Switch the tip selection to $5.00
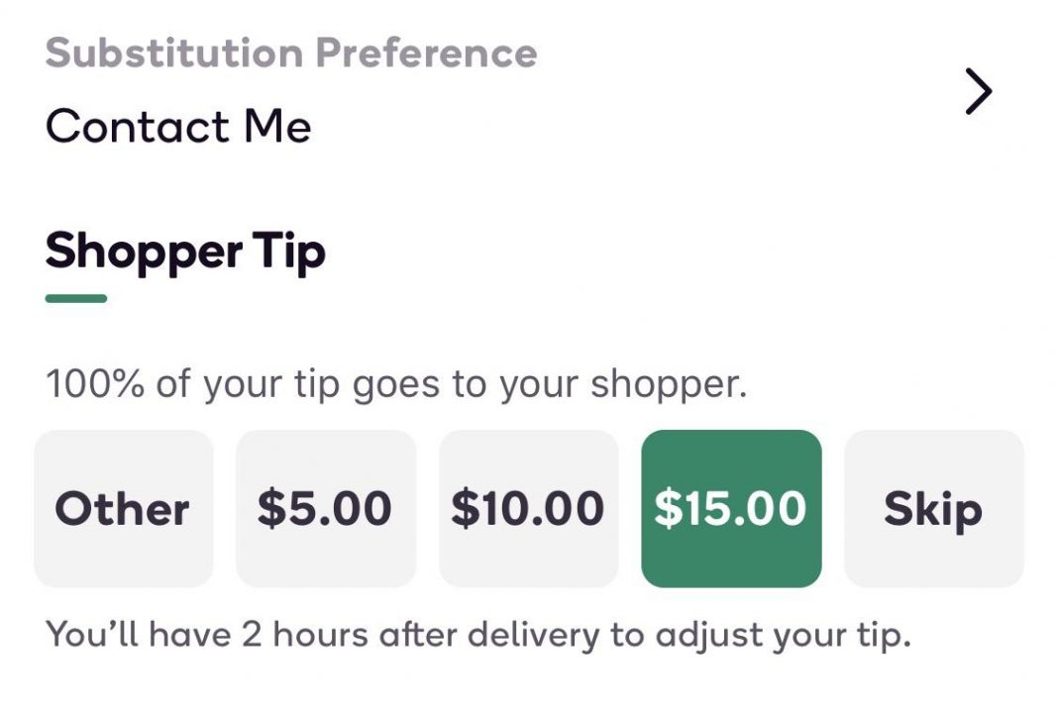The width and height of the screenshot is (1058, 711). pos(326,508)
